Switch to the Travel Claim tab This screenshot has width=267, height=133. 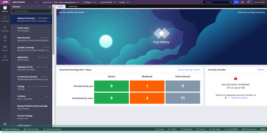coord(73,6)
